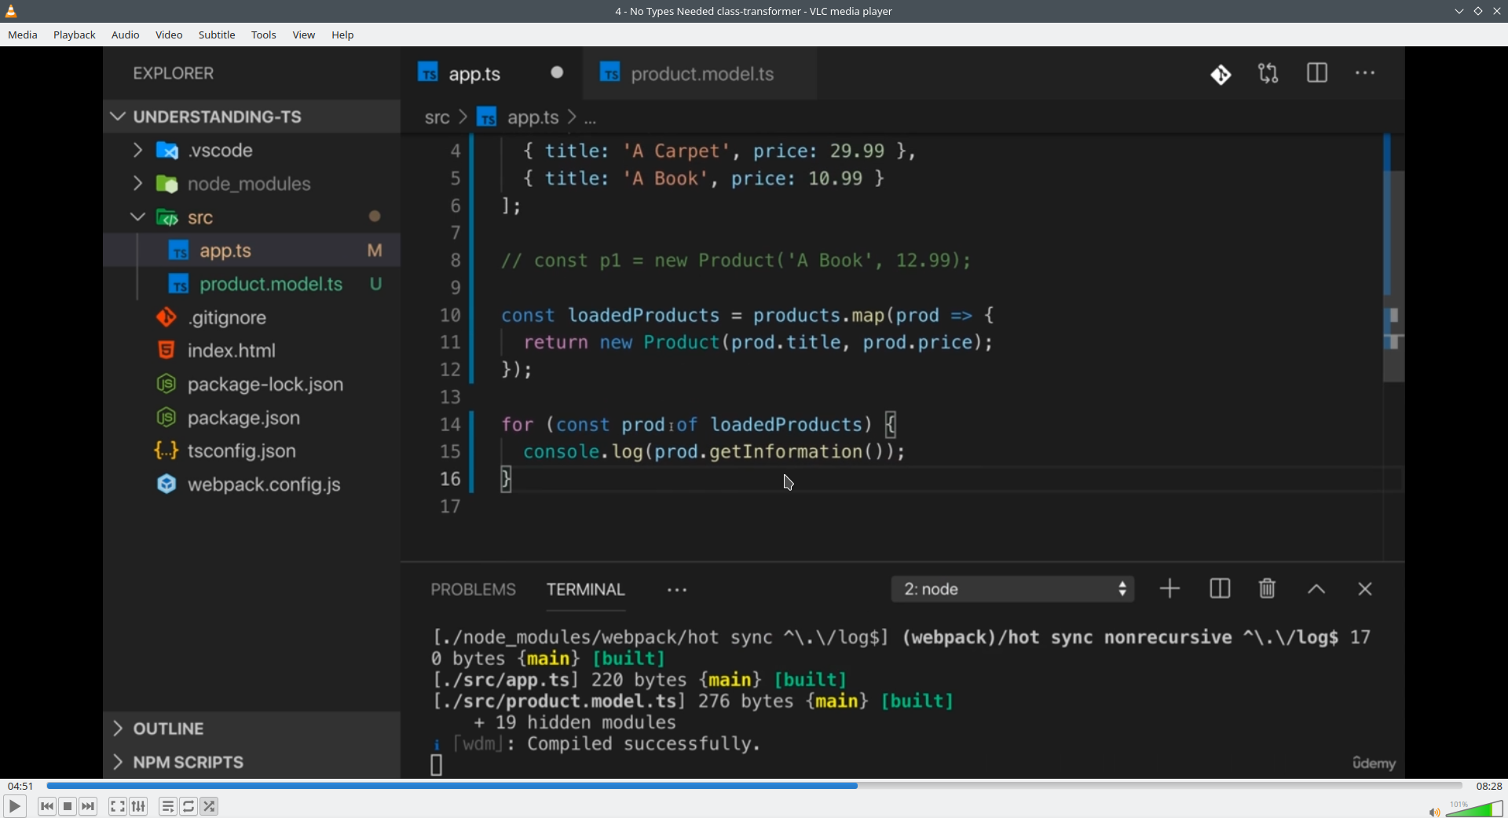The image size is (1508, 818).
Task: Open the View menu
Action: 304,35
